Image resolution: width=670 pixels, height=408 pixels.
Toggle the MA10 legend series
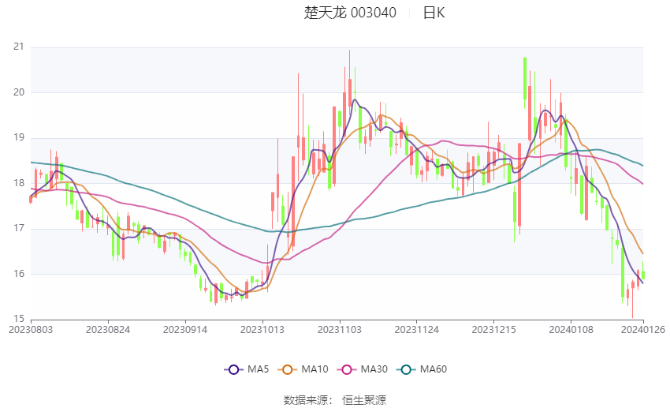click(303, 369)
